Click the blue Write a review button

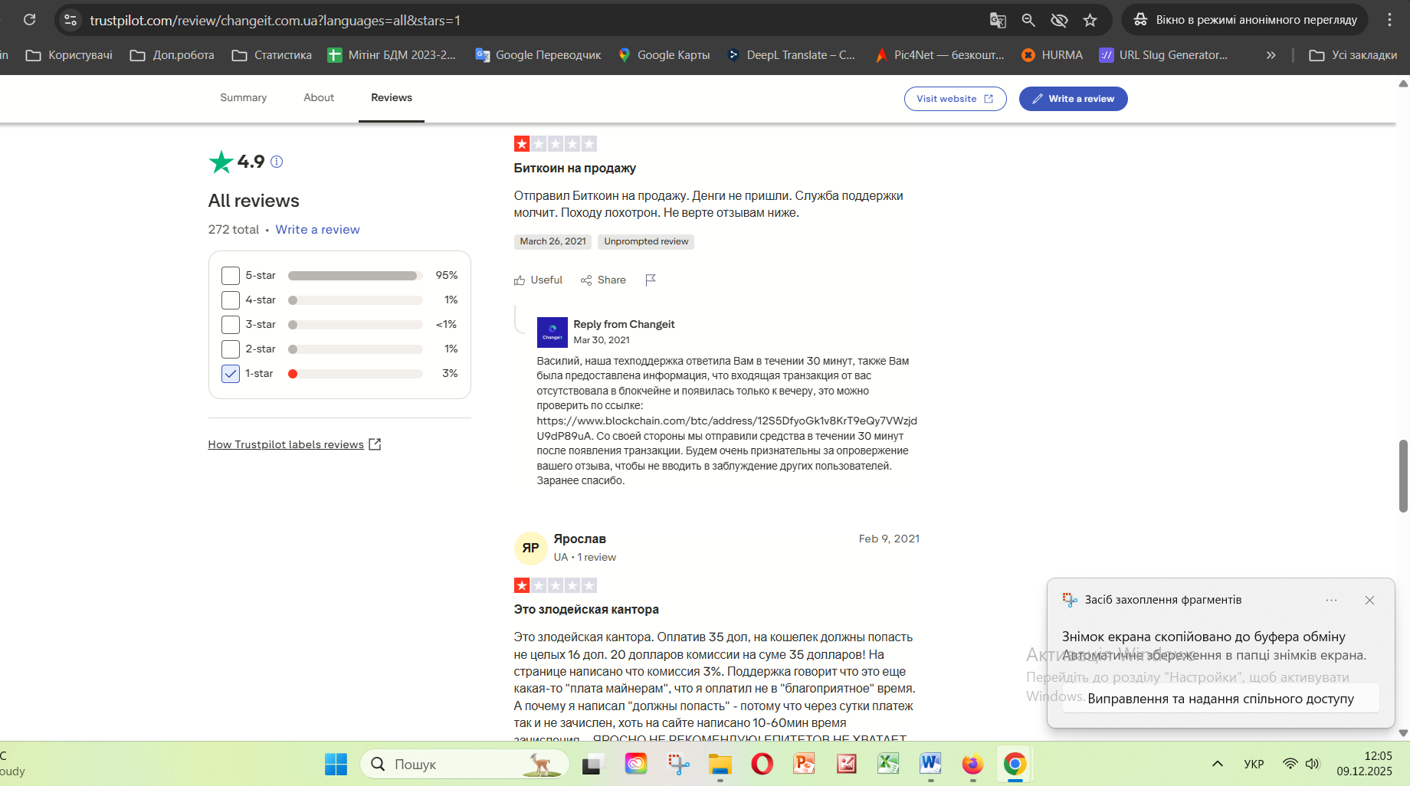(x=1073, y=99)
